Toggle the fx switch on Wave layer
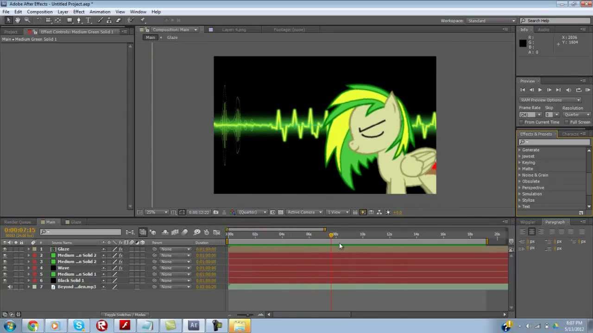Image resolution: width=593 pixels, height=333 pixels. point(120,268)
